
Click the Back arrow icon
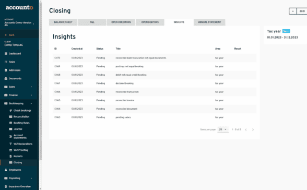[6, 35]
